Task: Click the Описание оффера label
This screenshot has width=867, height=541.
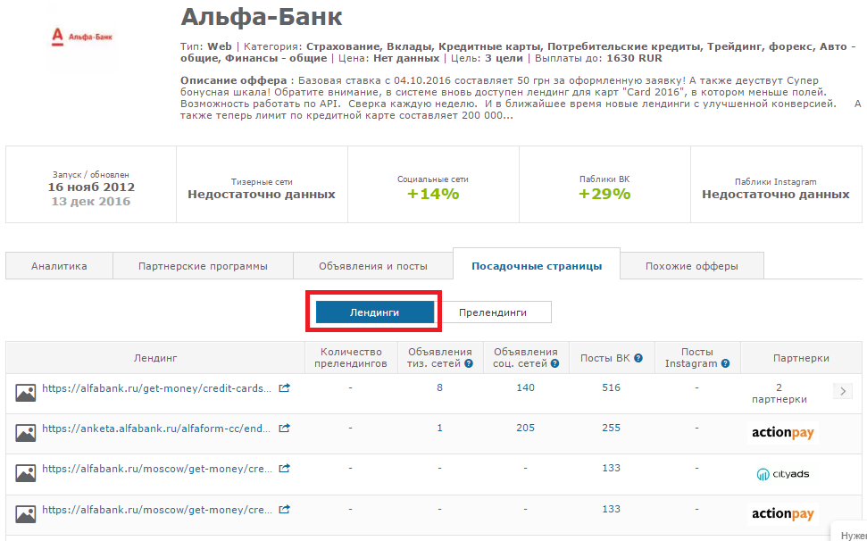Action: (234, 80)
